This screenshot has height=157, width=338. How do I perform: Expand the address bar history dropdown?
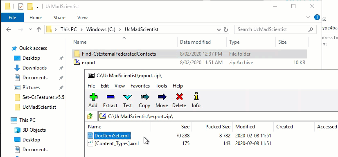point(219,29)
